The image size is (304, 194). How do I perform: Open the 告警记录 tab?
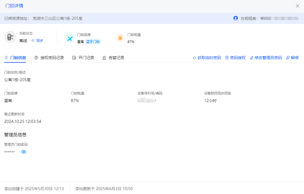113,58
